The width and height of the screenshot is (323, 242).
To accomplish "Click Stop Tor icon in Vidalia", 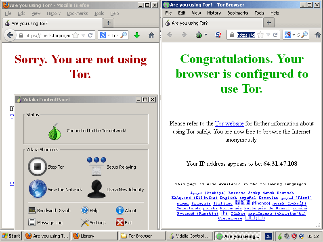I will [38, 167].
